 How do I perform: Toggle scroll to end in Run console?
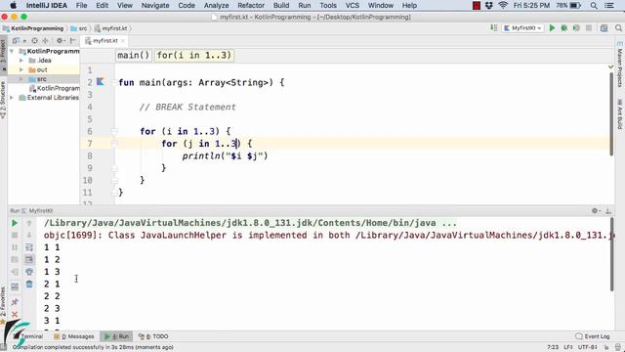click(x=29, y=260)
